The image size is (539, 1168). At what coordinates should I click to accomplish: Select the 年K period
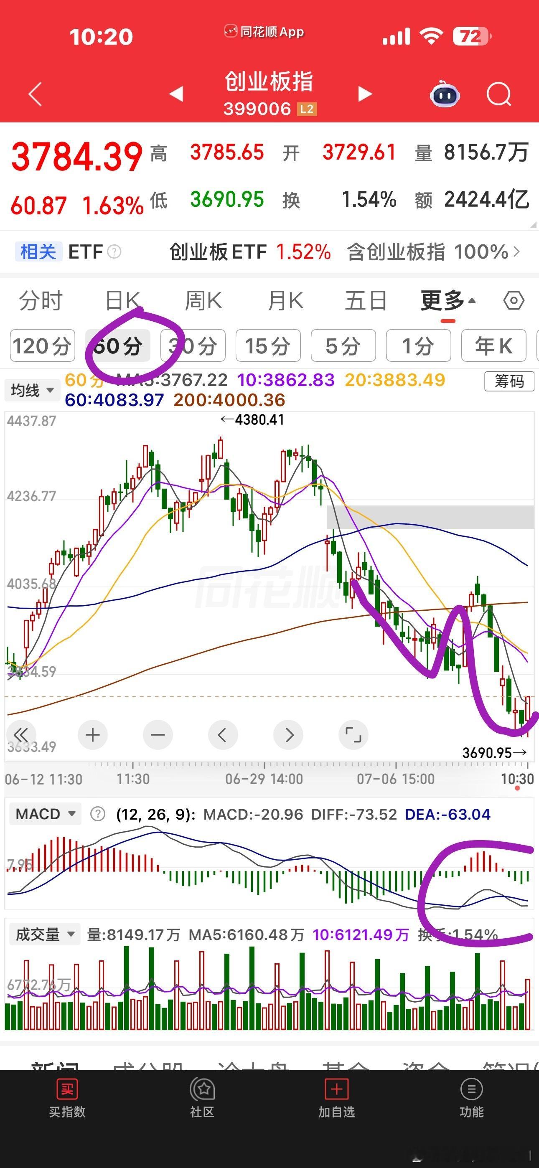(493, 346)
